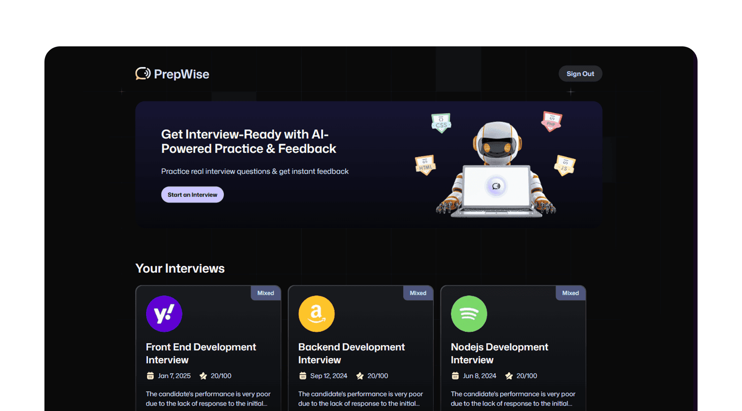Click the Mixed badge on the Front End card
The width and height of the screenshot is (742, 411).
266,293
